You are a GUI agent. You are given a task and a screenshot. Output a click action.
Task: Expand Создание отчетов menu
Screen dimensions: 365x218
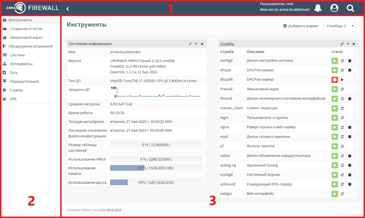[x=31, y=29]
